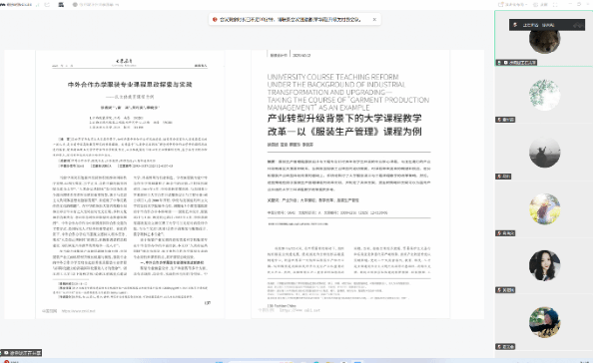This screenshot has height=363, width=593.
Task: Click the audio waveform icon in the speaking overlay
Action: pyautogui.click(x=577, y=25)
